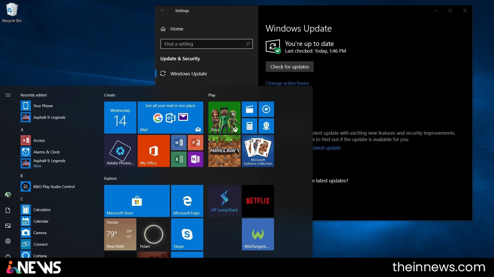Open the New Delhi weather tile
The height and width of the screenshot is (277, 494).
[120, 234]
